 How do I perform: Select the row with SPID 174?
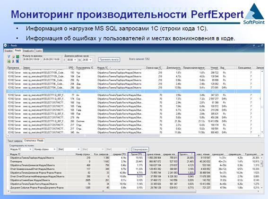click(133, 99)
